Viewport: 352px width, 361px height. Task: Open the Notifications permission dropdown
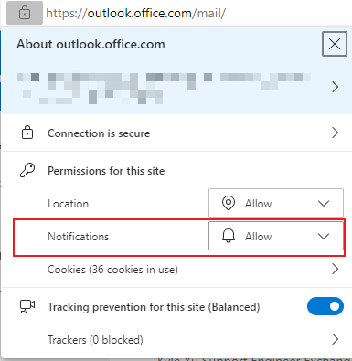[276, 236]
